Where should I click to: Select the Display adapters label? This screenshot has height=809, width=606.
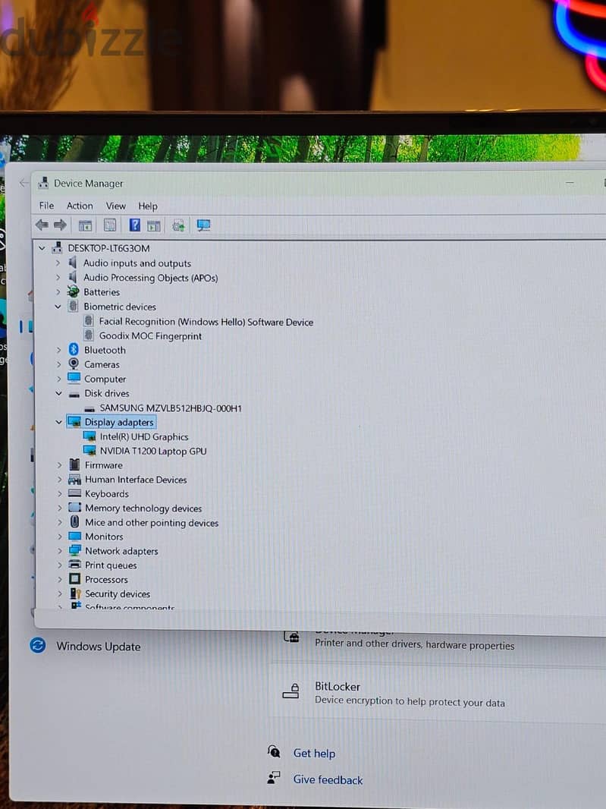pyautogui.click(x=119, y=422)
